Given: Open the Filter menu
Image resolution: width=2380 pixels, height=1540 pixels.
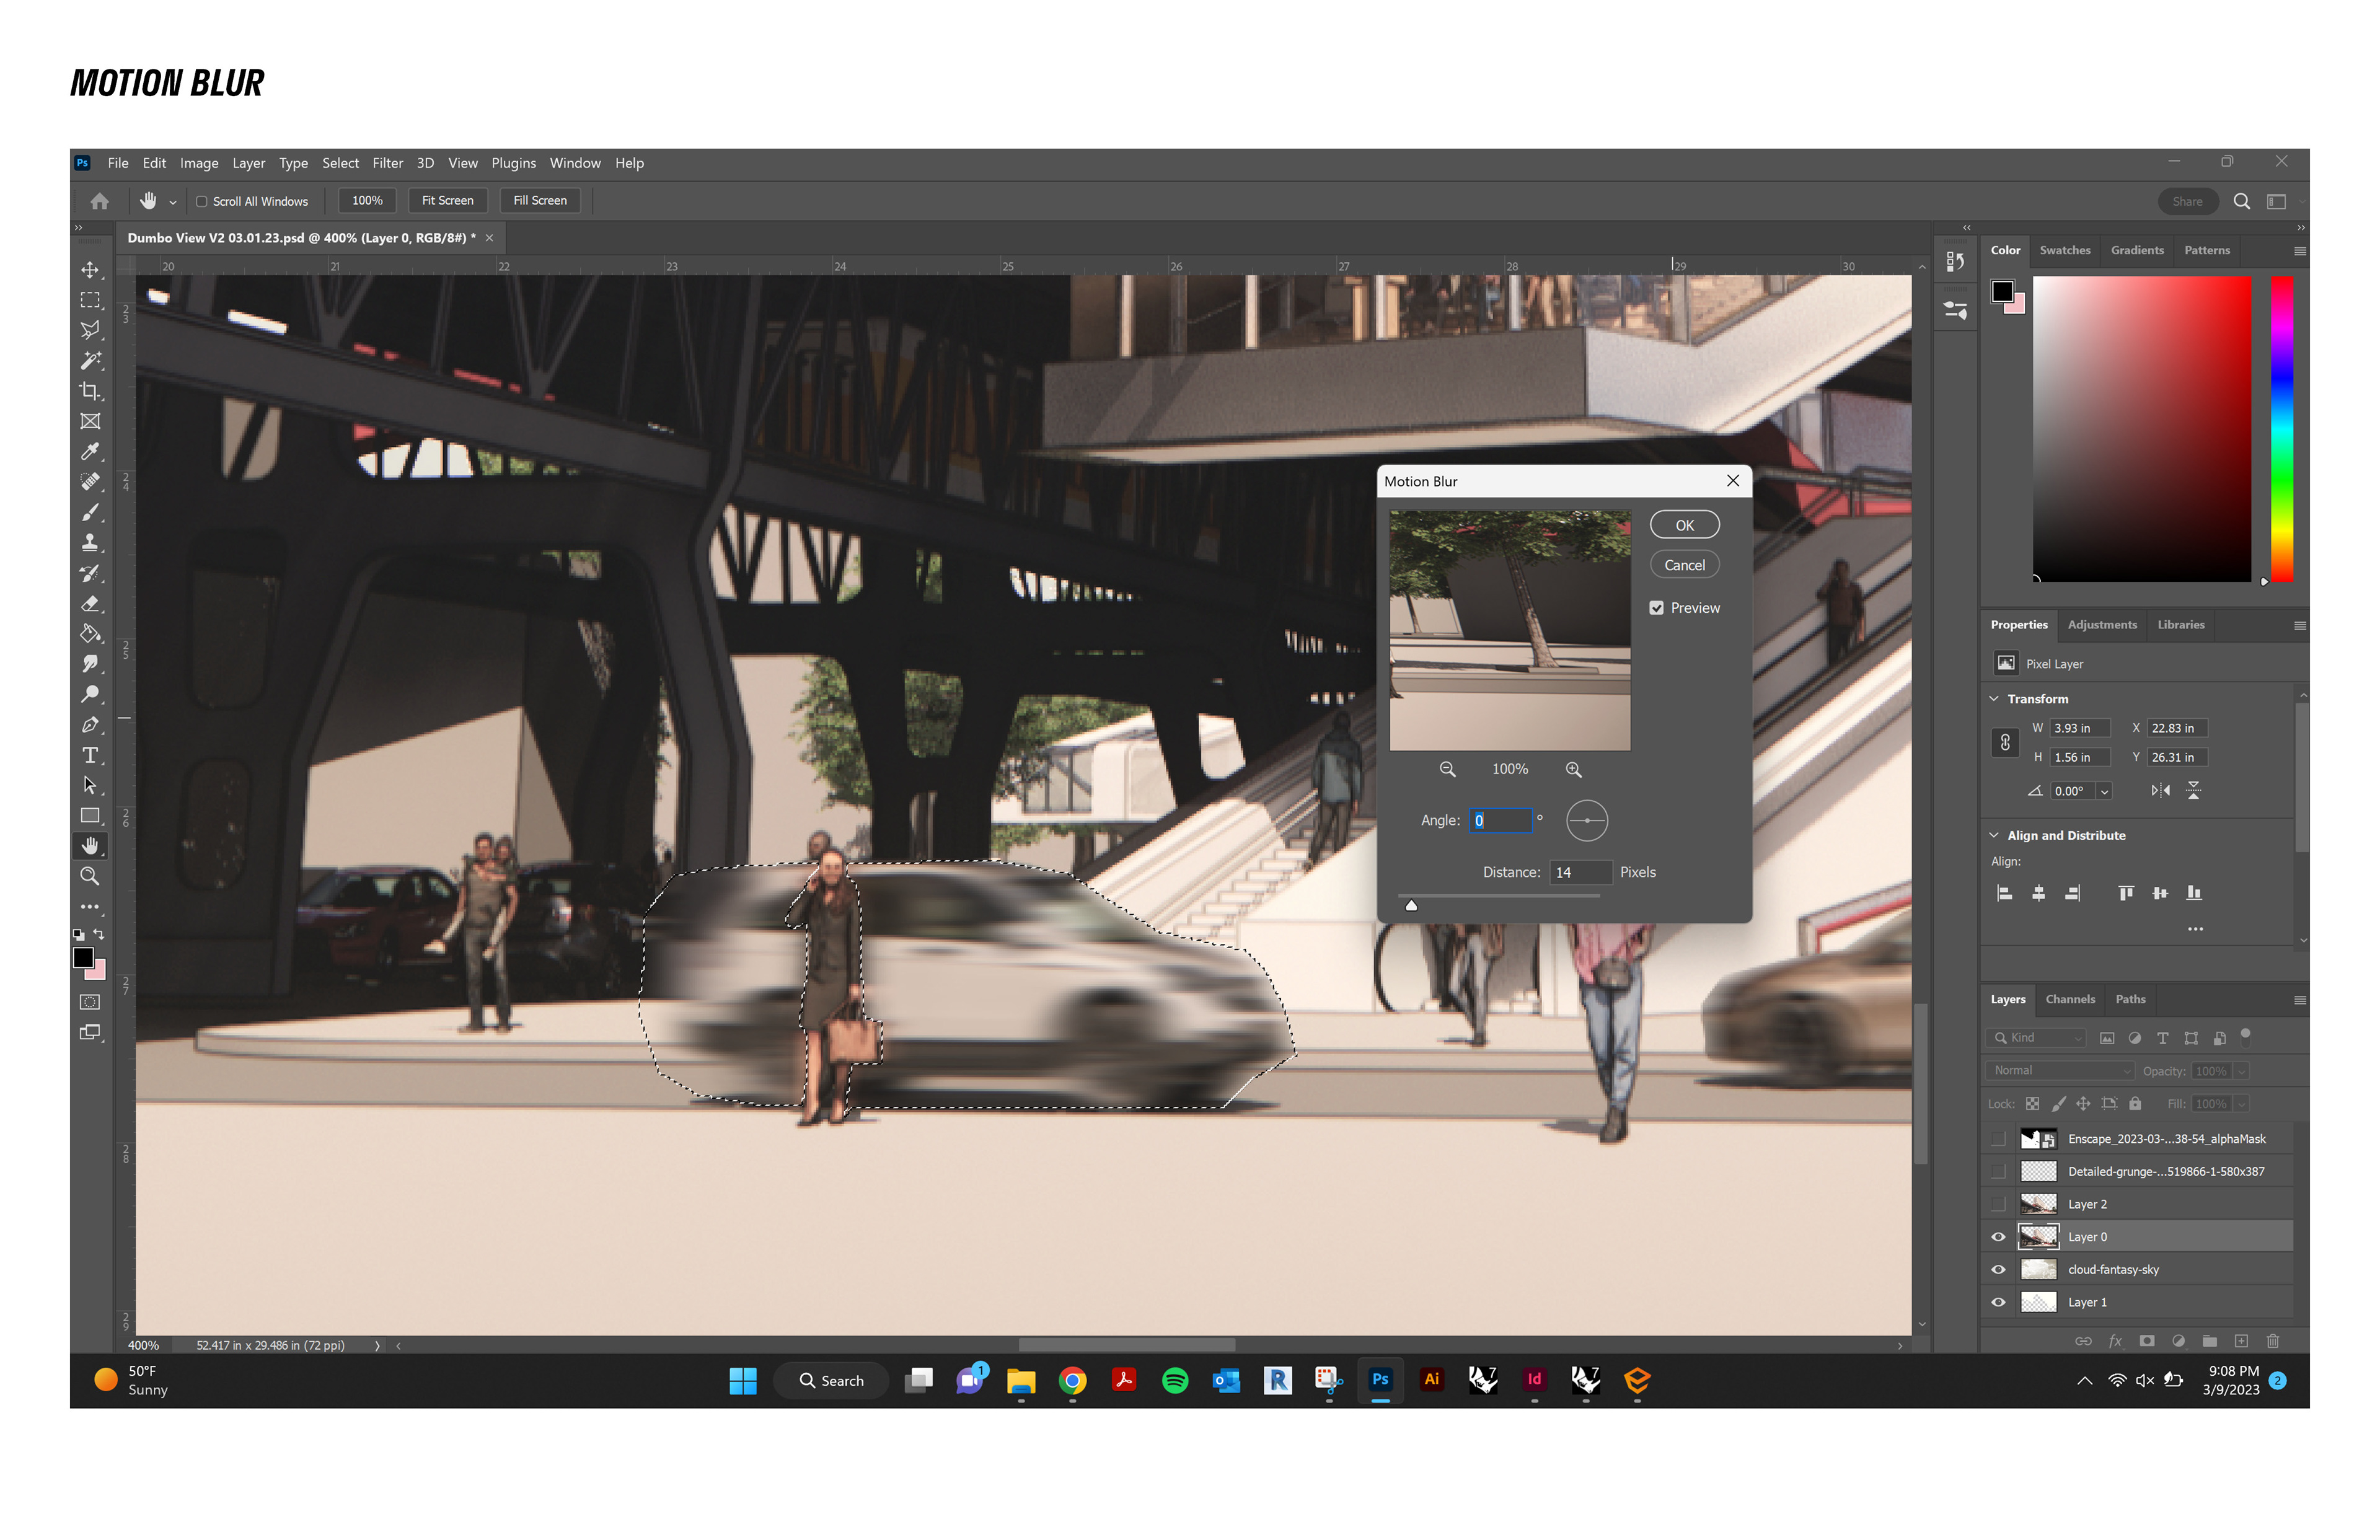Looking at the screenshot, I should [x=387, y=163].
